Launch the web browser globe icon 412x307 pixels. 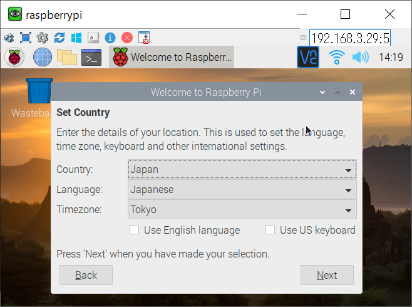[43, 57]
